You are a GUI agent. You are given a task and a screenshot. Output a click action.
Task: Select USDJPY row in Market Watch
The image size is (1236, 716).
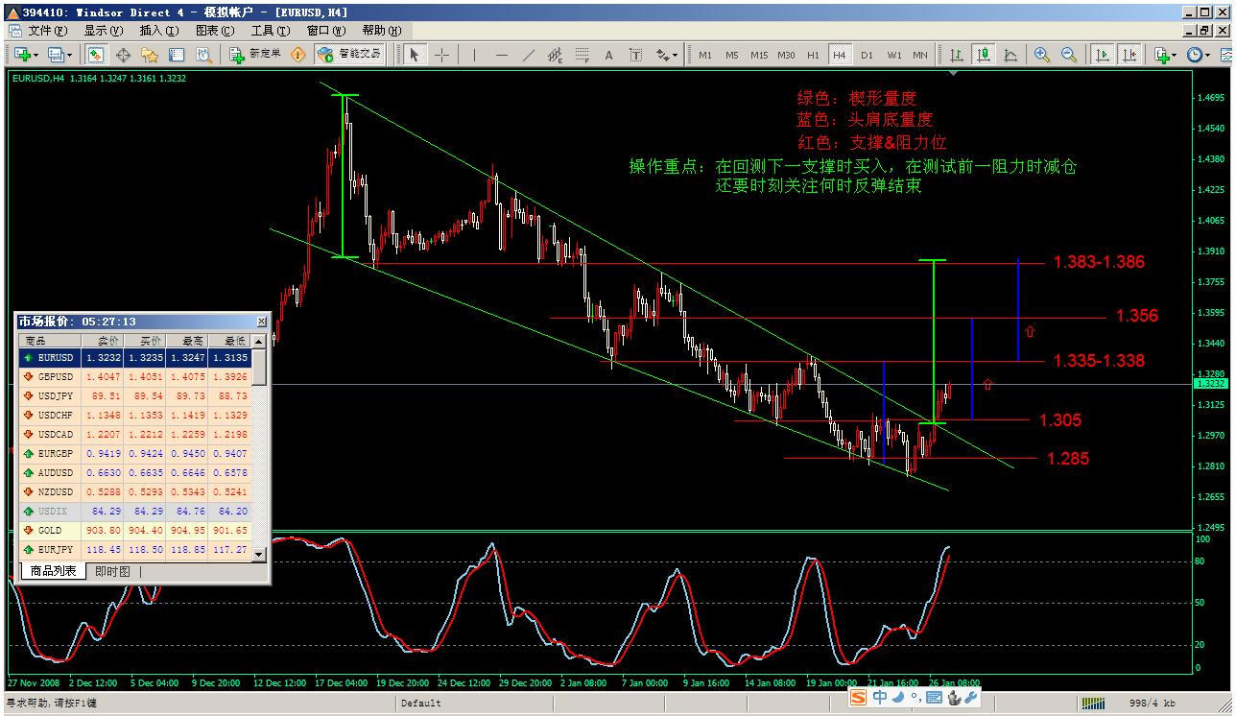(134, 395)
